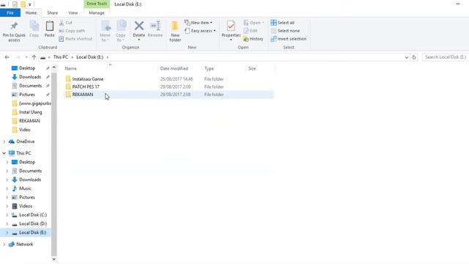Click Edit in Open group

coord(251,31)
